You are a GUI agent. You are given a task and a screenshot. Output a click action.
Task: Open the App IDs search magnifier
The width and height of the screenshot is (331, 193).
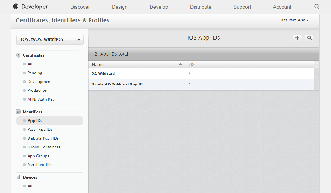(x=309, y=38)
